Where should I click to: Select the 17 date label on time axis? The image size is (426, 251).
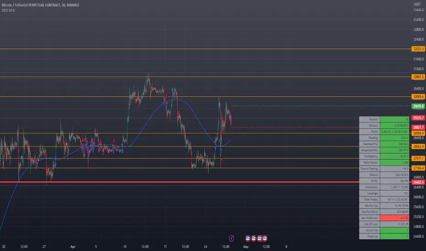[165, 246]
